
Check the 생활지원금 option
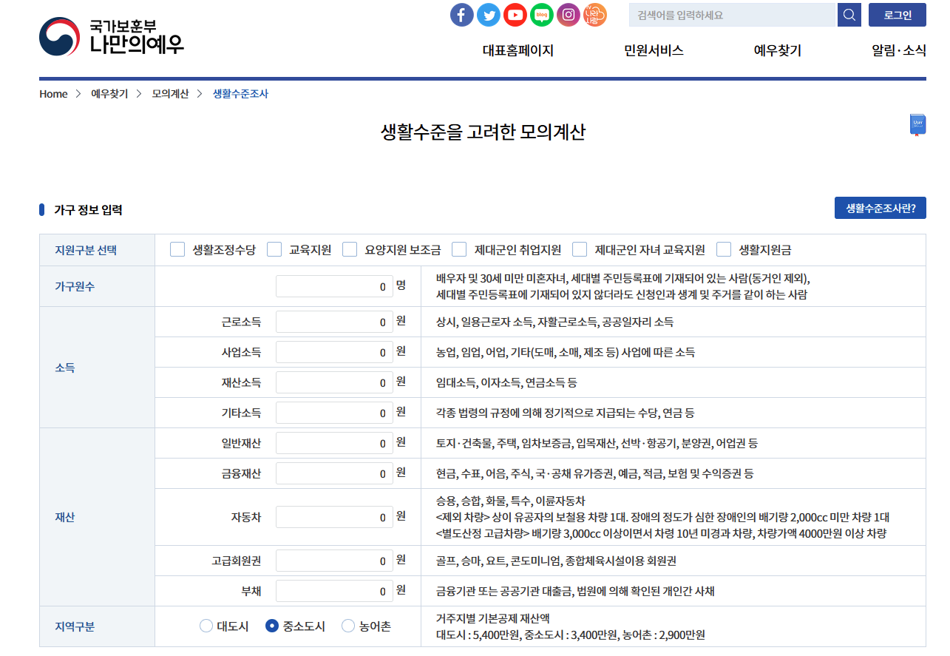724,249
